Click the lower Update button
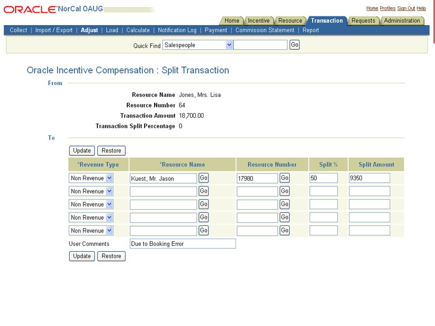 82,256
